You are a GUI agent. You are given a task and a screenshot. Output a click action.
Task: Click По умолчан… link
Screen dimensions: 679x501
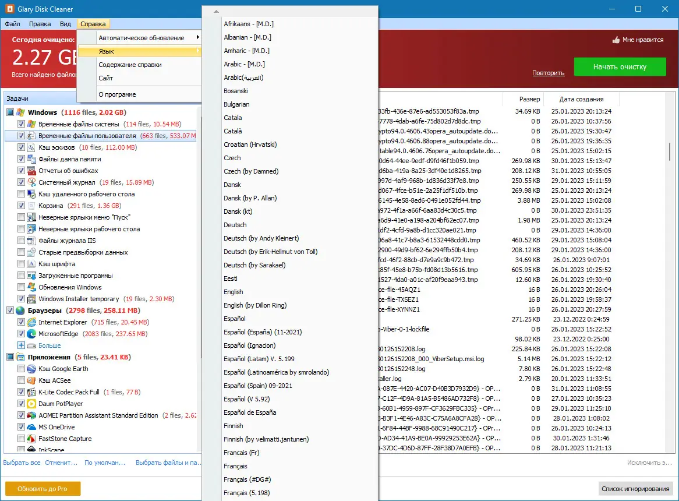[105, 463]
